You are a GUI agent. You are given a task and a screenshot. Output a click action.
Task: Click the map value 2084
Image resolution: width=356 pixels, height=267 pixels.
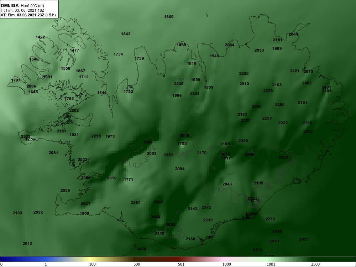[x=230, y=45]
